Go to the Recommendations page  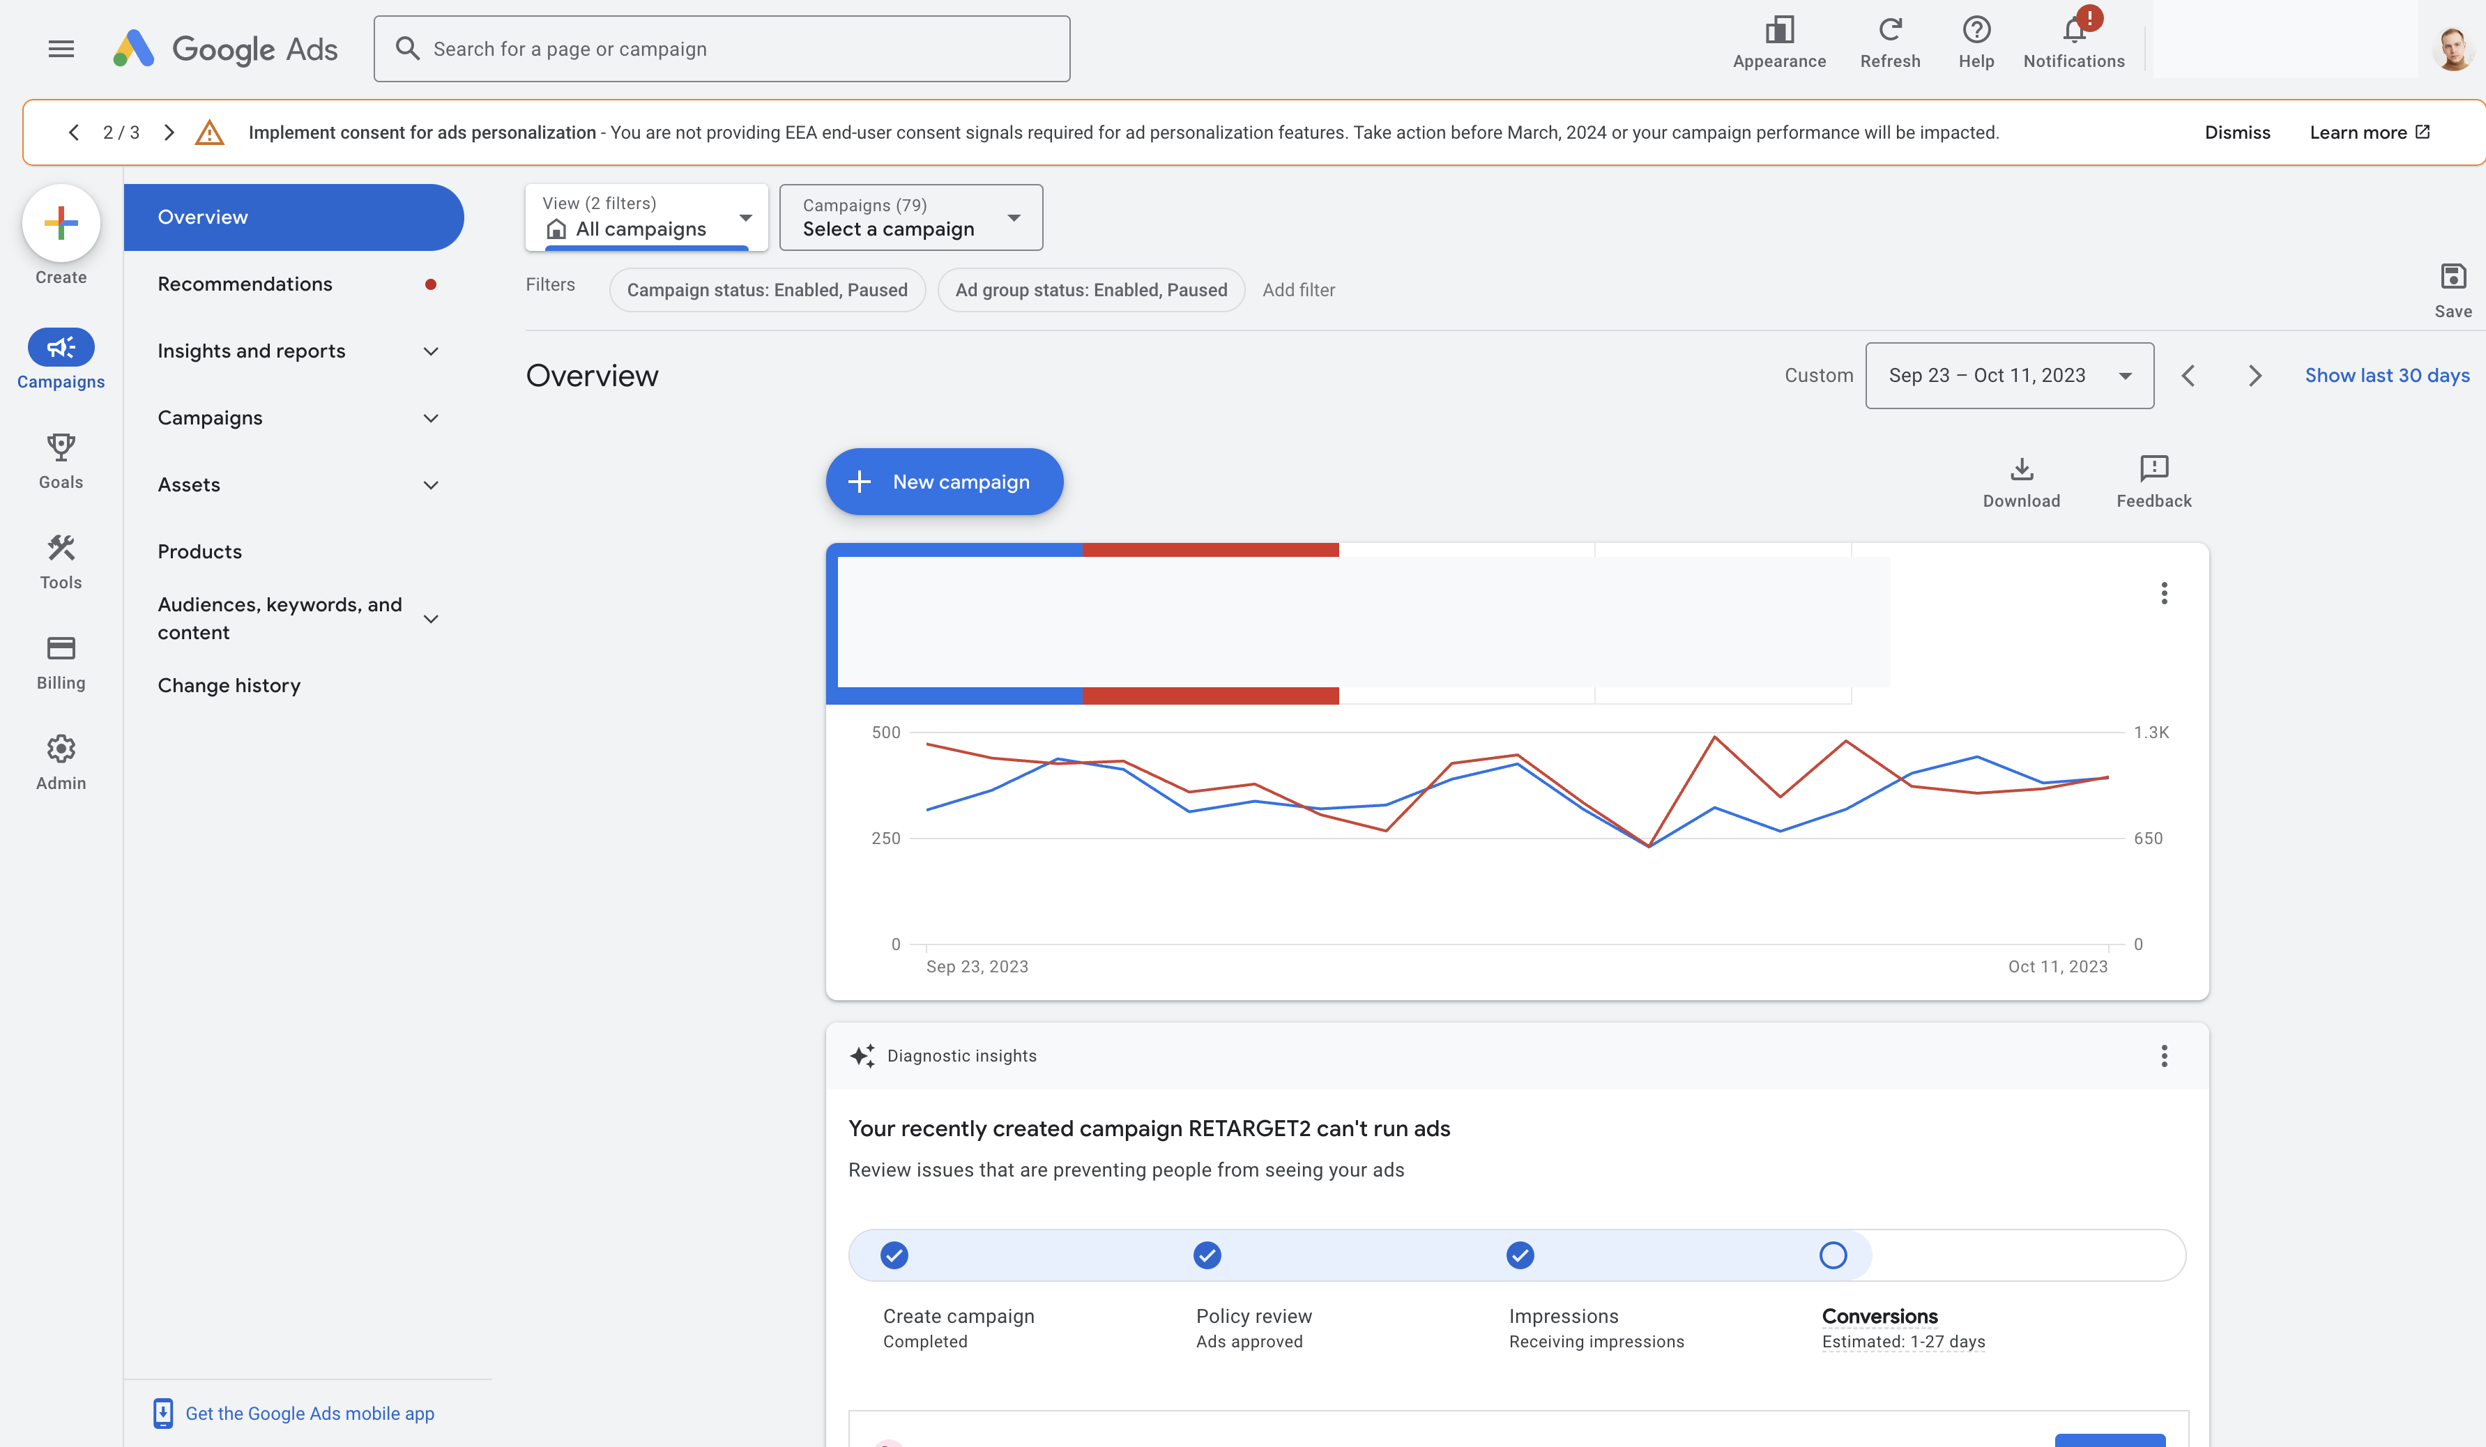tap(245, 283)
